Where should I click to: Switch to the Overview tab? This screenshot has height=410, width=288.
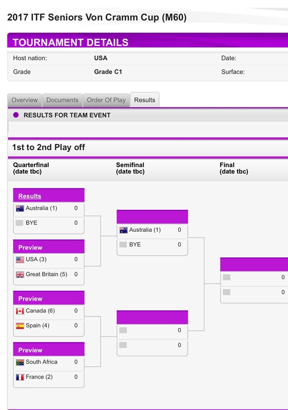pos(25,100)
